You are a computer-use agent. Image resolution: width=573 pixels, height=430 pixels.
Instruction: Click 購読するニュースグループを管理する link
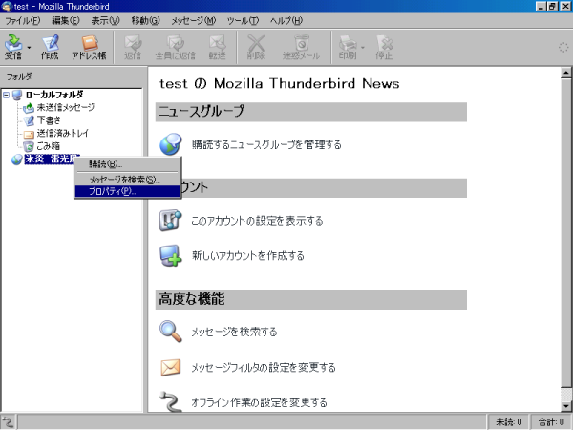266,145
